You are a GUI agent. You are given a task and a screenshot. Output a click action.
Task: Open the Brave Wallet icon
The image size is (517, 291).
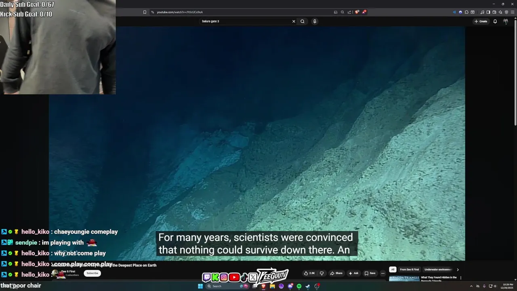pos(494,12)
